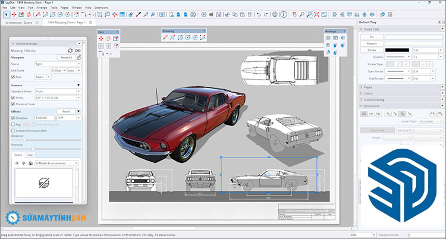The image size is (446, 239).
Task: Click the black Stroke color swatch
Action: click(397, 50)
